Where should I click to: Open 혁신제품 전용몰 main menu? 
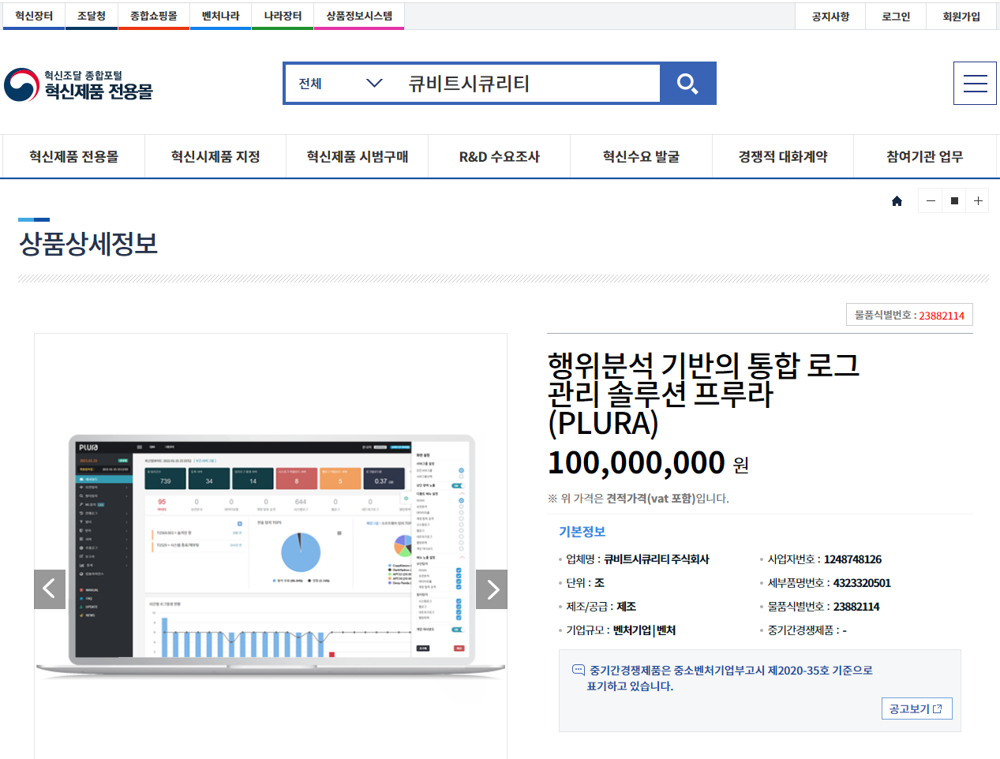(x=73, y=156)
